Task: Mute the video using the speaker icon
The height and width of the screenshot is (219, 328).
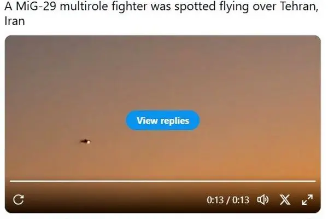Action: tap(263, 199)
